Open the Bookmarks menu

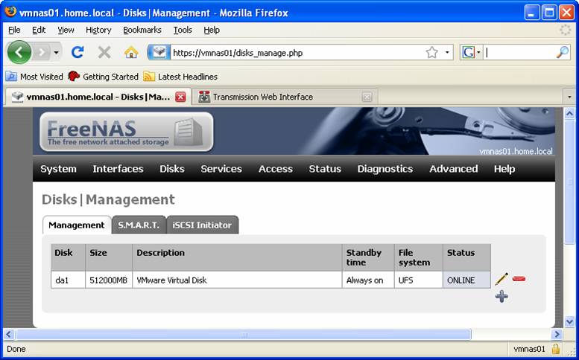tap(142, 30)
